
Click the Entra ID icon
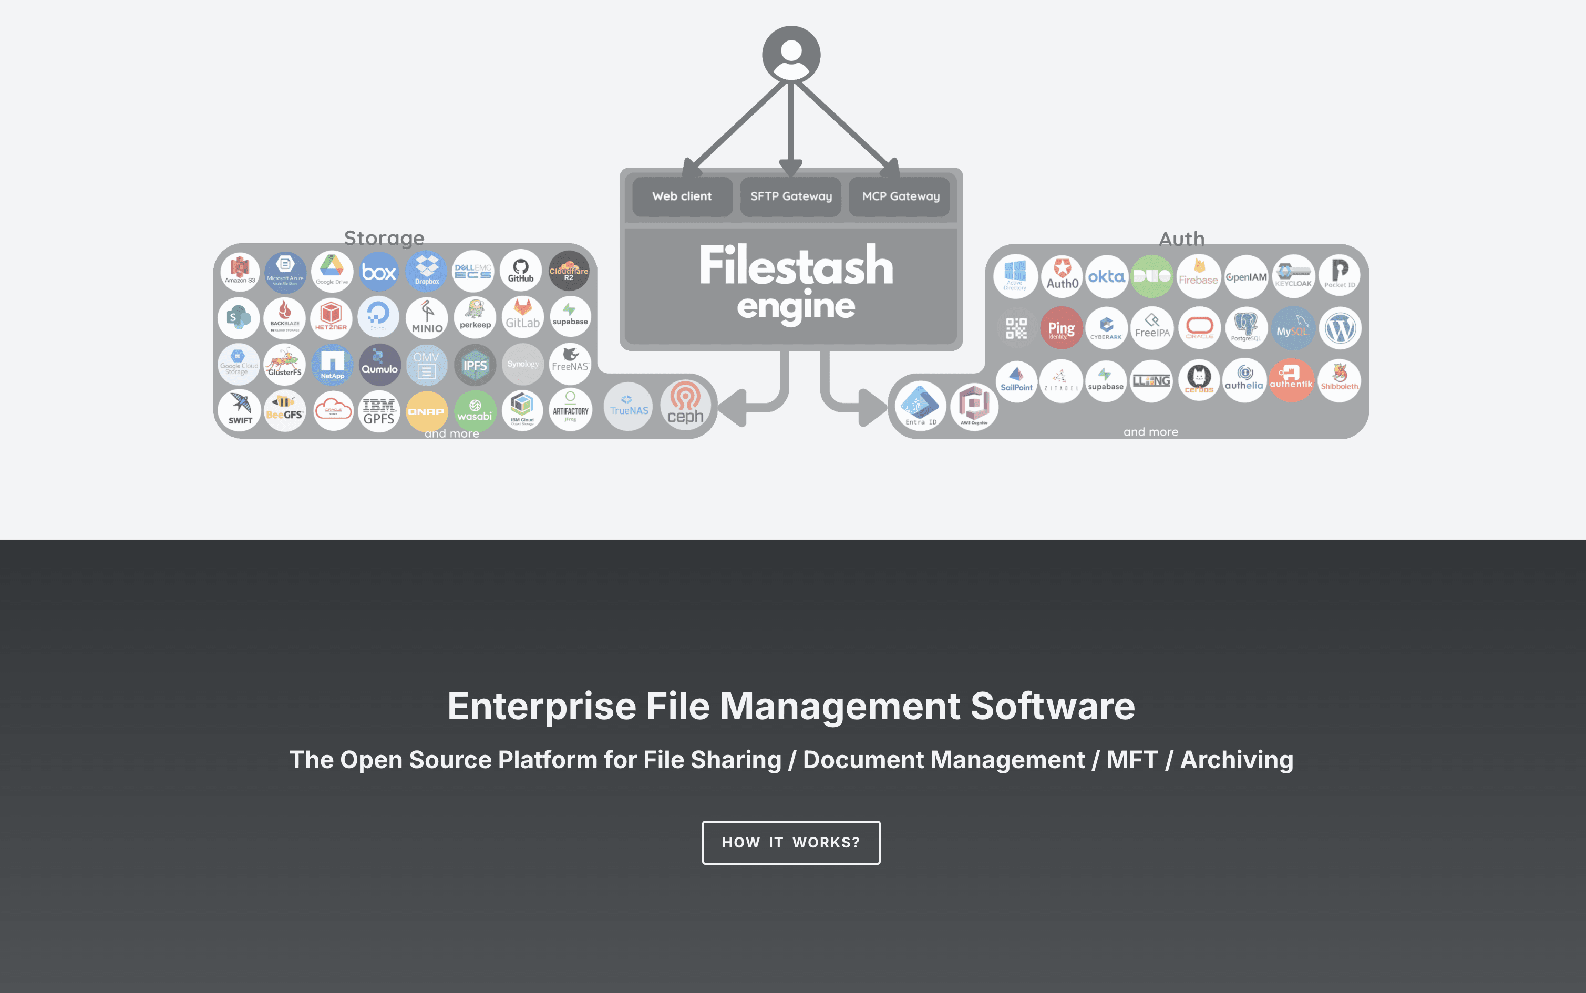point(921,406)
